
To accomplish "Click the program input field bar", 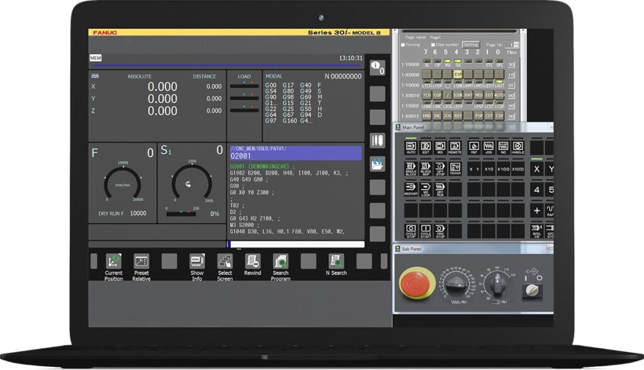I will point(296,244).
